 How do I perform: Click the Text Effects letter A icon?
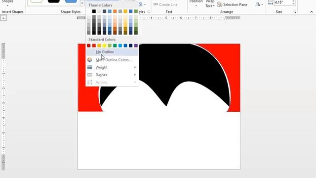click(141, 4)
